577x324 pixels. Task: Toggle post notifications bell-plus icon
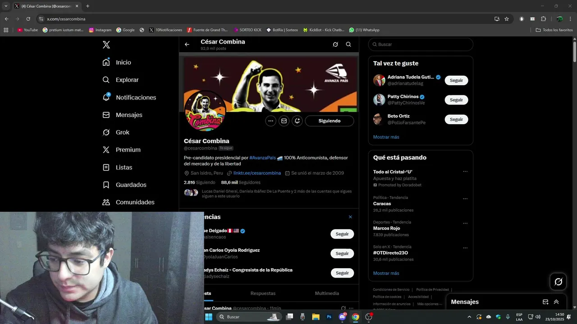pyautogui.click(x=297, y=121)
